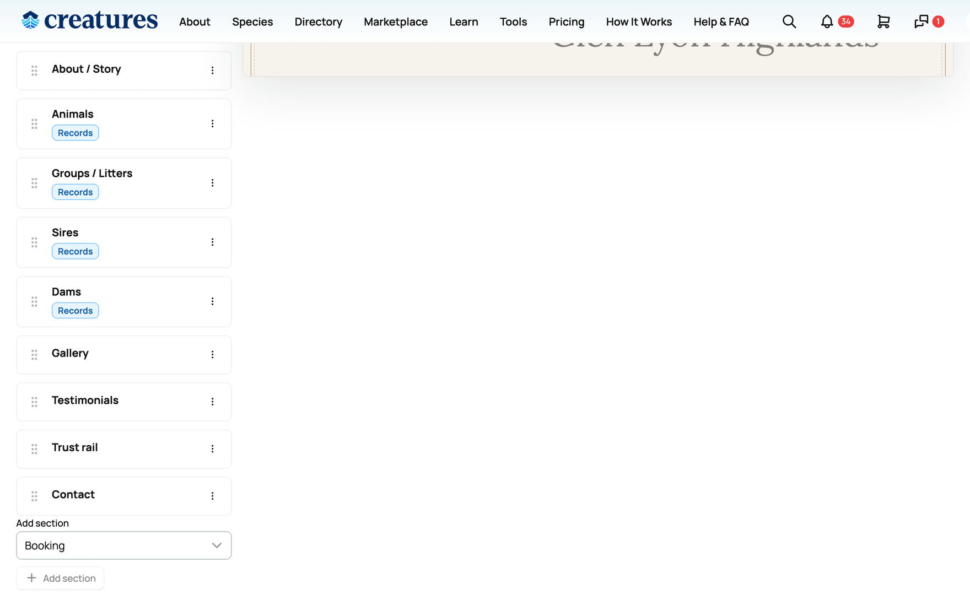970x606 pixels.
Task: Select the Sires section title
Action: tap(65, 232)
